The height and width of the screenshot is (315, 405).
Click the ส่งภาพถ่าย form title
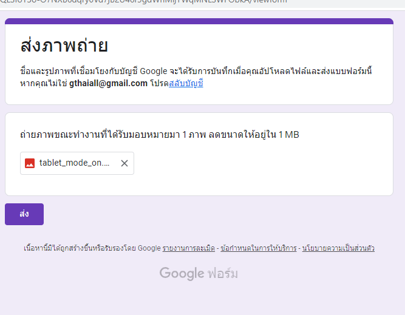click(x=64, y=46)
